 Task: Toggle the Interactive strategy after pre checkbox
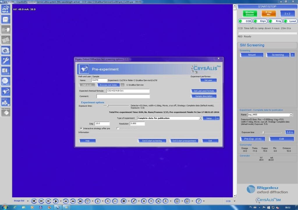tap(81, 128)
